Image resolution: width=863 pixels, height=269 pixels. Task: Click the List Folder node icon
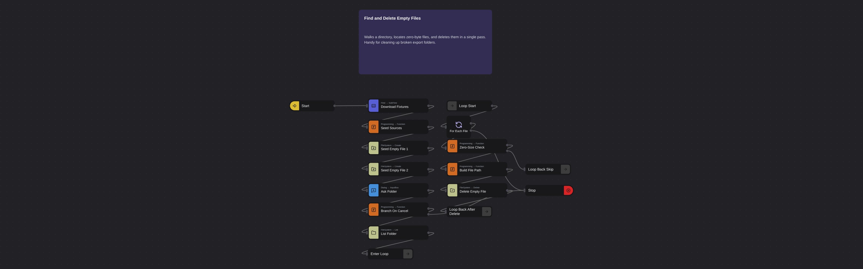(x=374, y=233)
